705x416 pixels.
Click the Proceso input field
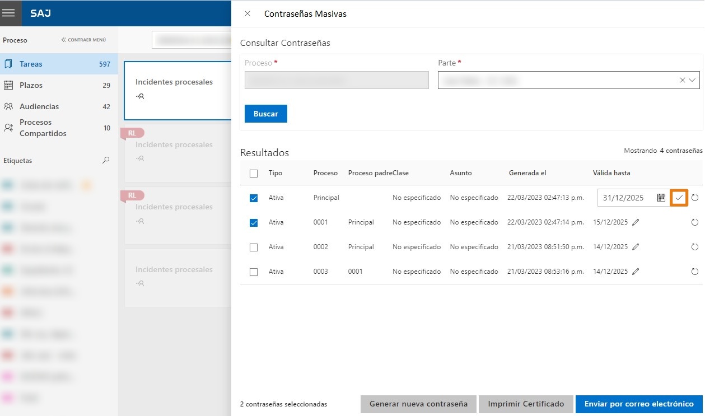[x=337, y=80]
